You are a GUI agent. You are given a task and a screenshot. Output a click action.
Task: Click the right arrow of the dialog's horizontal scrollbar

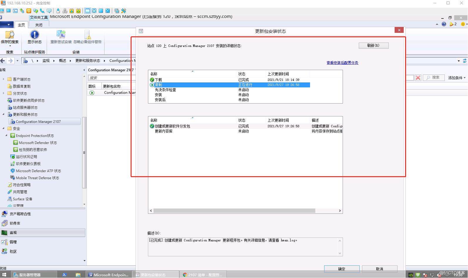(340, 211)
